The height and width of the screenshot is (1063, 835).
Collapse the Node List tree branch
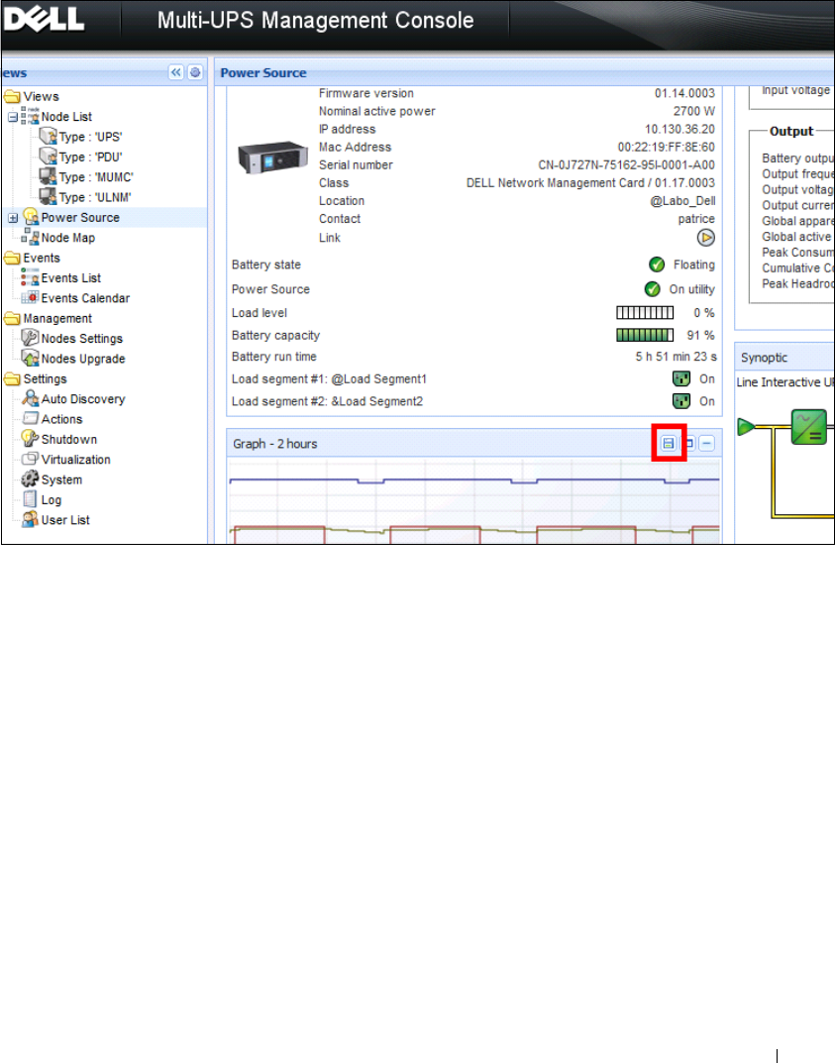click(x=13, y=117)
